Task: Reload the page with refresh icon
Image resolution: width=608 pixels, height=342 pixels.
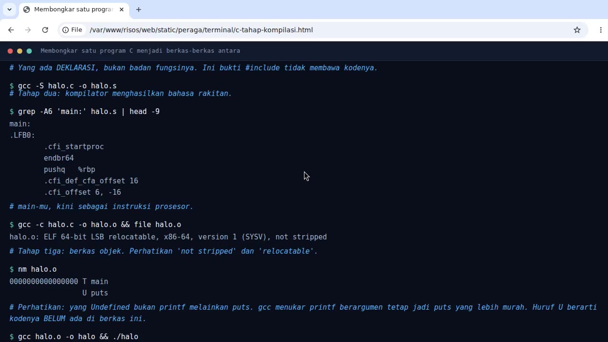Action: pyautogui.click(x=45, y=30)
